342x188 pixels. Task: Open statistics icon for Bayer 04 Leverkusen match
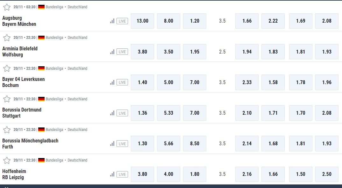pos(112,82)
